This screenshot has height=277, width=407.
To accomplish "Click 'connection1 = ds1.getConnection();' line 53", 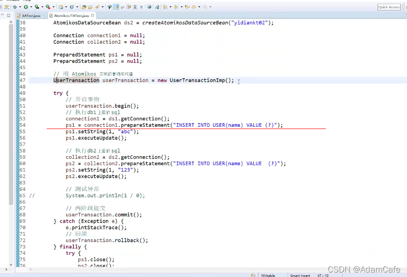I will pos(117,119).
